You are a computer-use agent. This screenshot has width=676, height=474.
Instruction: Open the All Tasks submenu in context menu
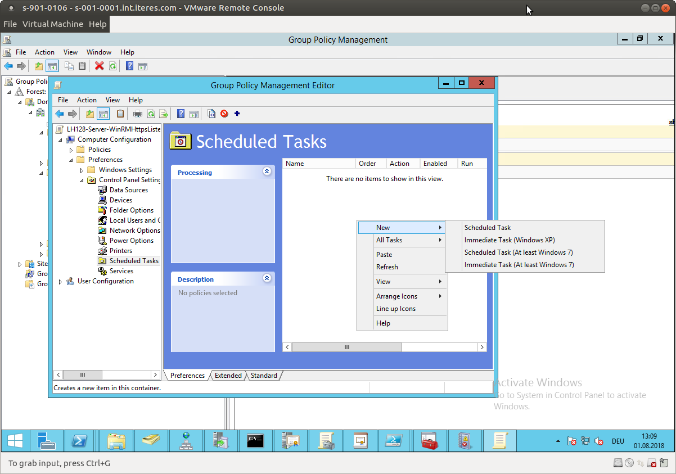(x=403, y=240)
